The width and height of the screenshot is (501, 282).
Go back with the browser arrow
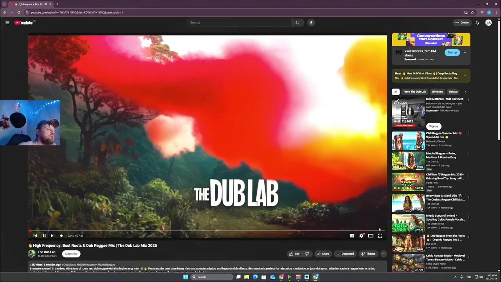[5, 12]
